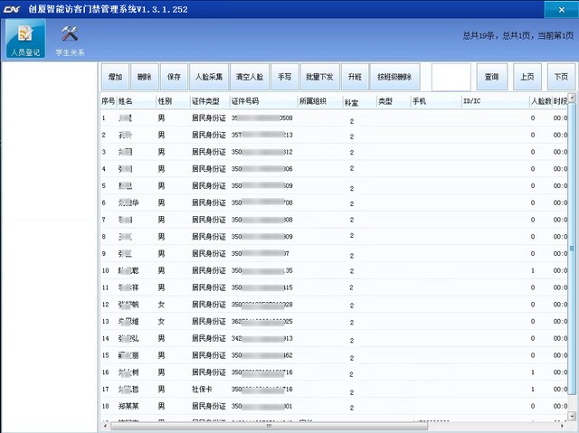Click the 保存 save button

coord(174,78)
